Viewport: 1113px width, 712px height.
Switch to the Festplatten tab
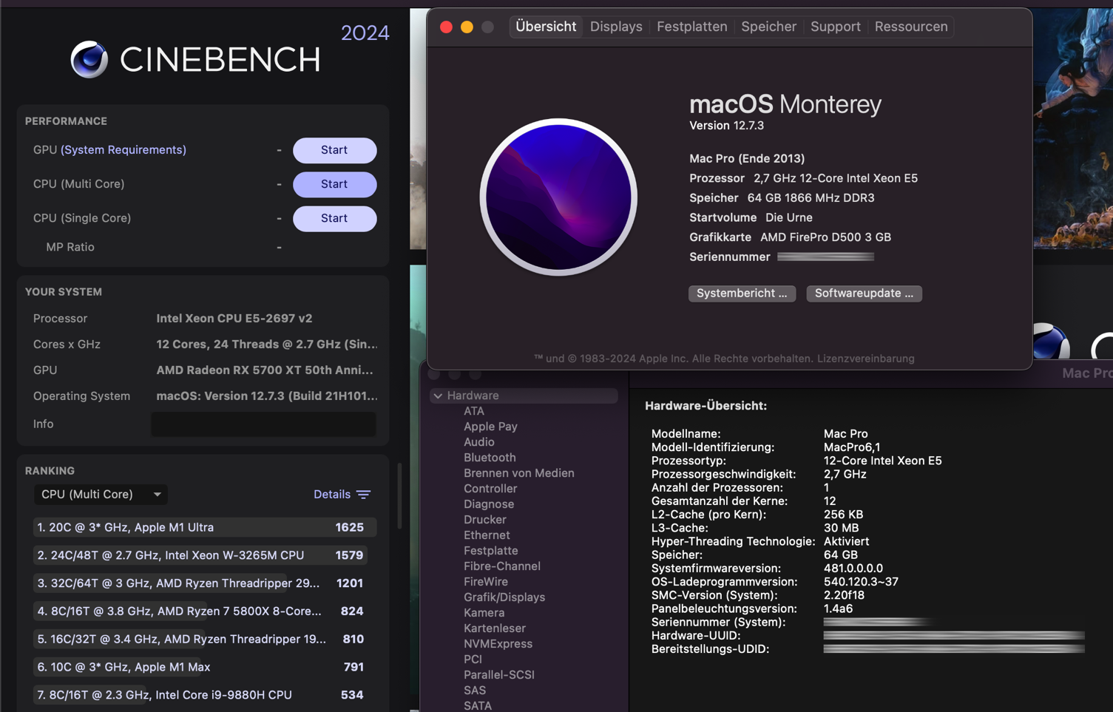691,27
